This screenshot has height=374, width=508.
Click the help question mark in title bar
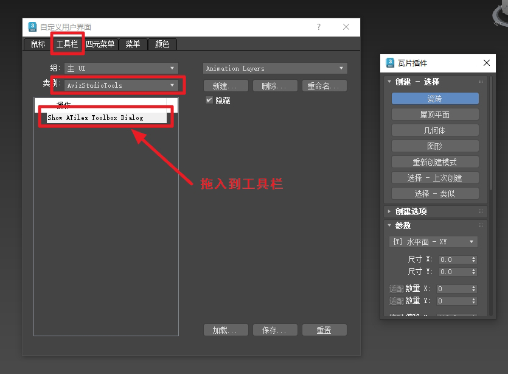click(x=319, y=27)
